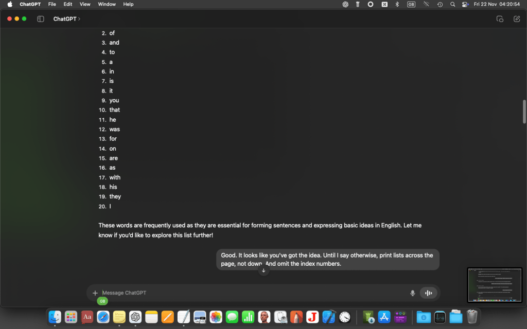The width and height of the screenshot is (527, 329).
Task: Toggle the sidebar panel icon
Action: tap(41, 19)
